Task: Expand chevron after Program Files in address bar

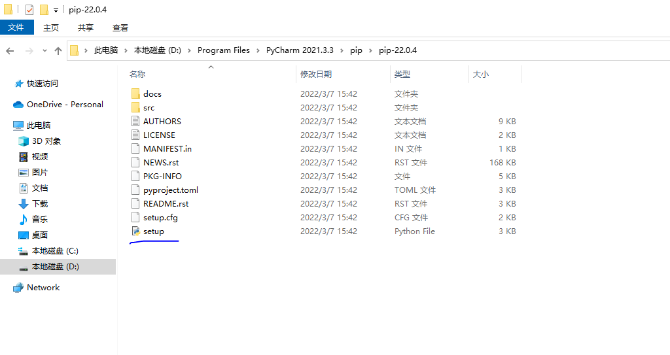Action: (x=258, y=50)
